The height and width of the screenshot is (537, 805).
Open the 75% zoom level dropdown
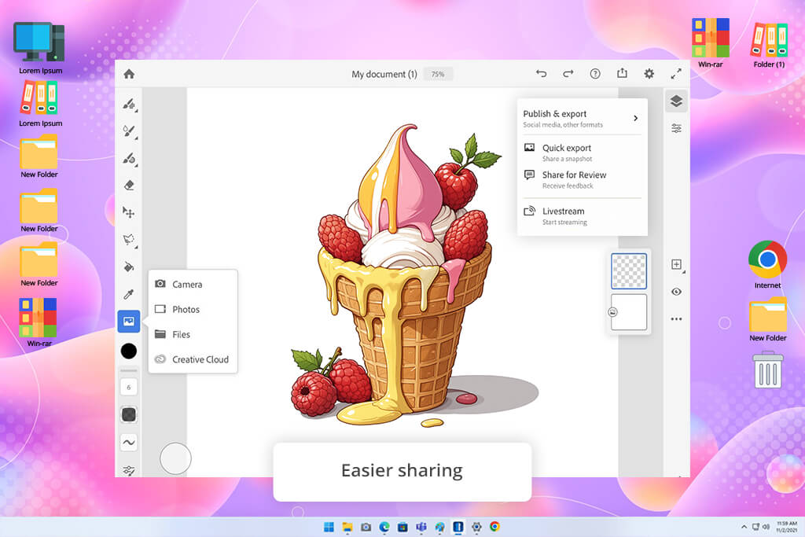tap(438, 75)
